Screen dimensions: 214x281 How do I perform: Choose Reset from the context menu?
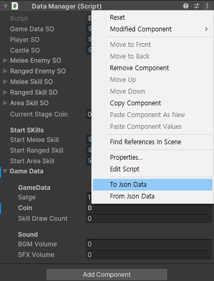click(152, 18)
